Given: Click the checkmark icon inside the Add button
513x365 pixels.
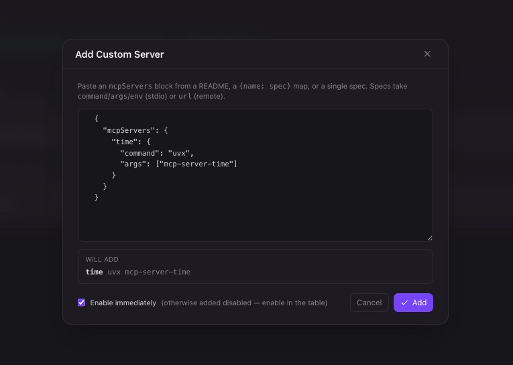Looking at the screenshot, I should coord(404,303).
